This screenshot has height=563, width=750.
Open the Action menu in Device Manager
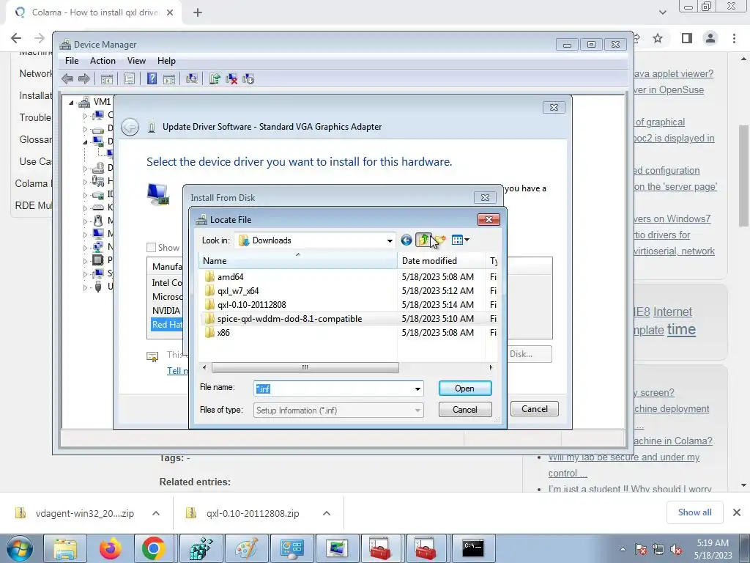click(103, 61)
